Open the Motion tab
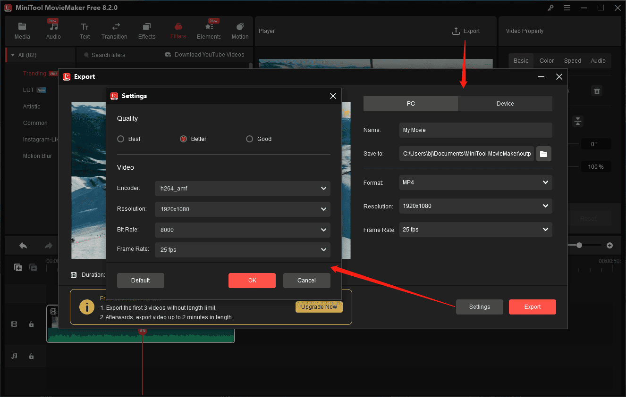This screenshot has height=397, width=626. click(x=240, y=31)
